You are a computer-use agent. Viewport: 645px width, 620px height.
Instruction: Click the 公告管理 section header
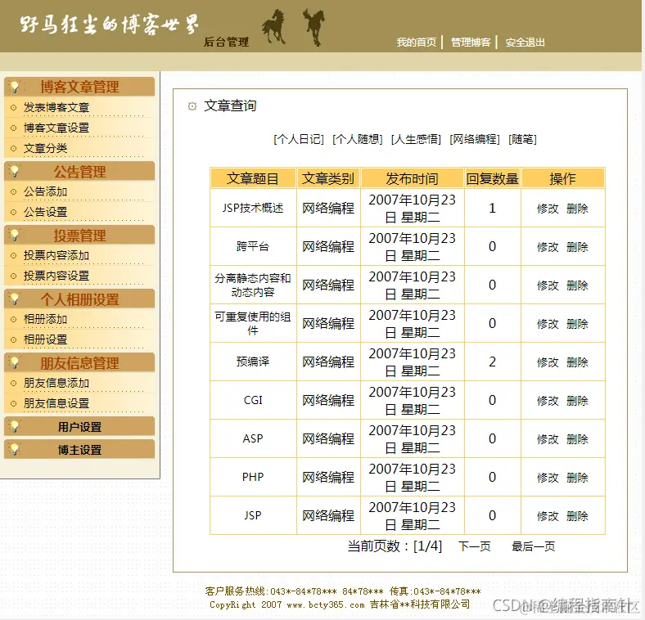[x=79, y=172]
